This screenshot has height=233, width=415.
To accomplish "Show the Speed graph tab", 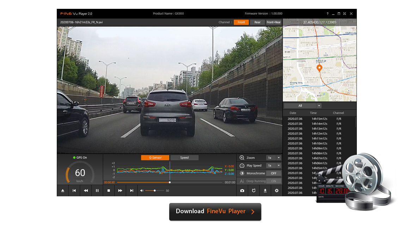I will pos(184,158).
